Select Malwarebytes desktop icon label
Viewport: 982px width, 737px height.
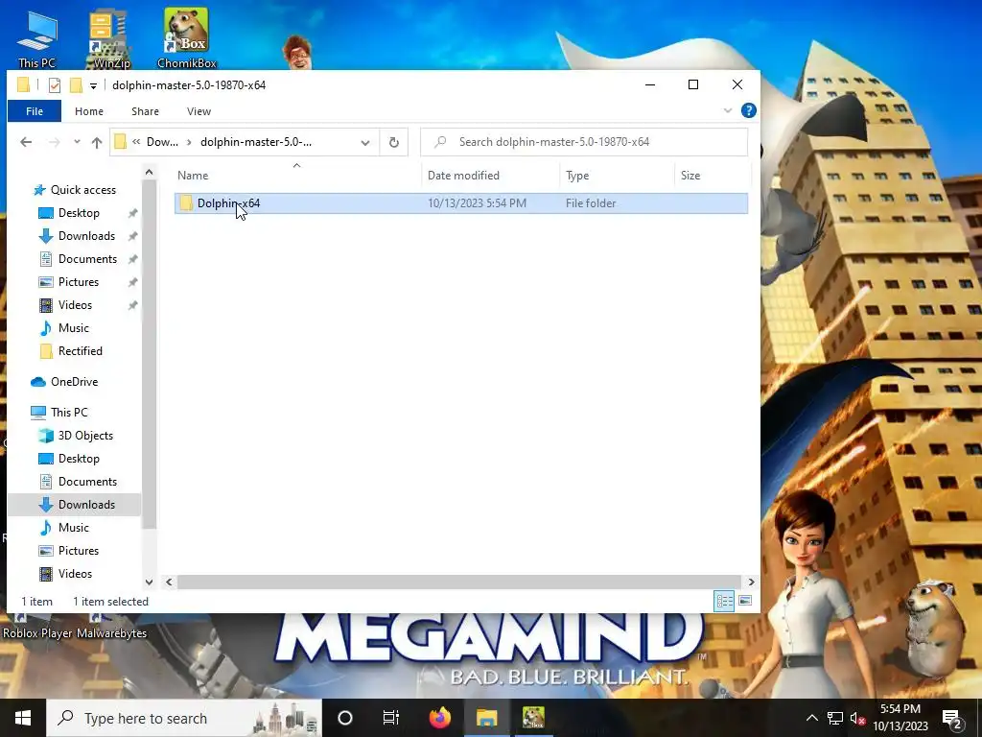(x=111, y=633)
